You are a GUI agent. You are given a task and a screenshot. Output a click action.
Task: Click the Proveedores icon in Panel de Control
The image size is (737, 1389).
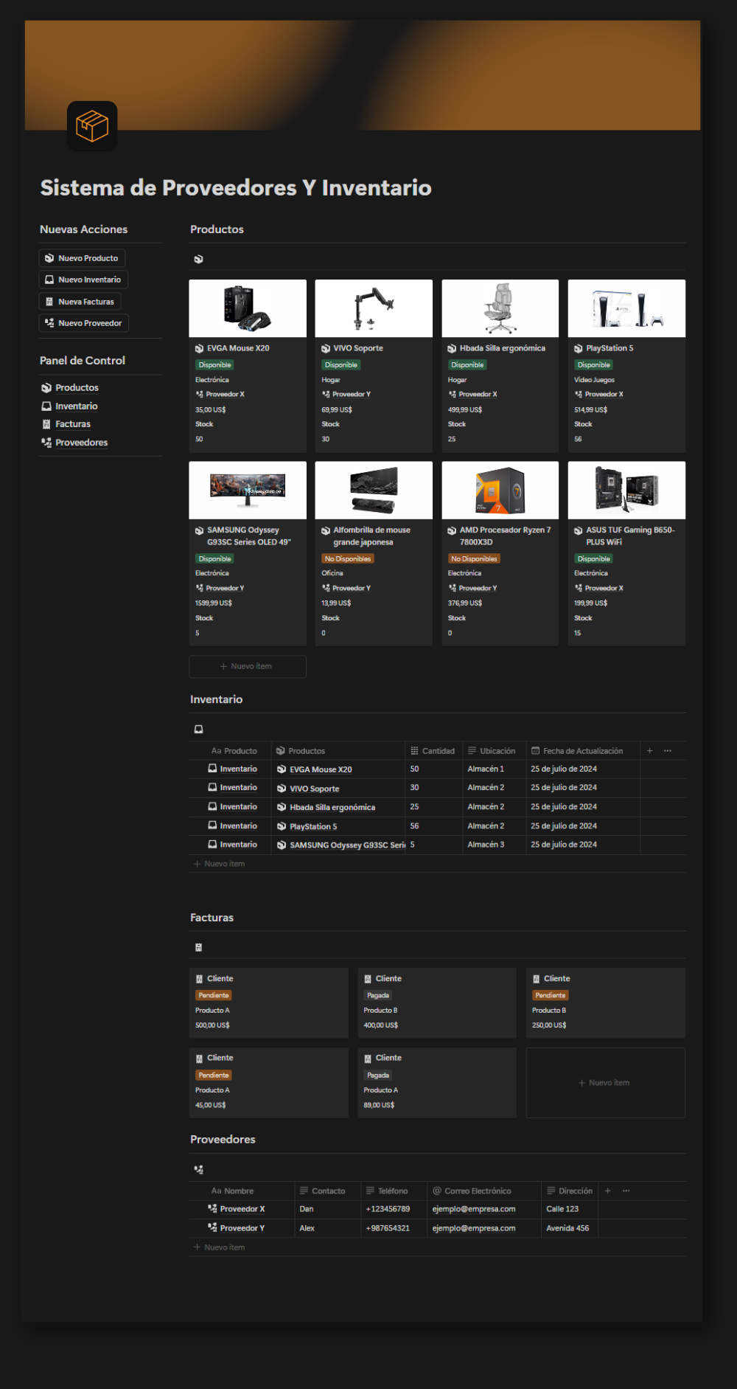click(46, 443)
